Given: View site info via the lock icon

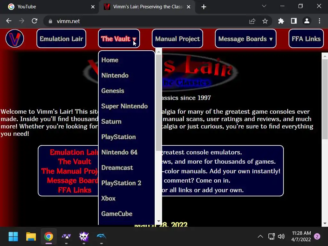Looking at the screenshot, I should [50, 21].
